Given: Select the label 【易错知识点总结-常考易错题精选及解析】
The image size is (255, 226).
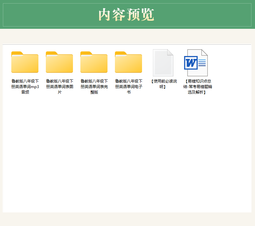Looking at the screenshot, I should pyautogui.click(x=198, y=87).
